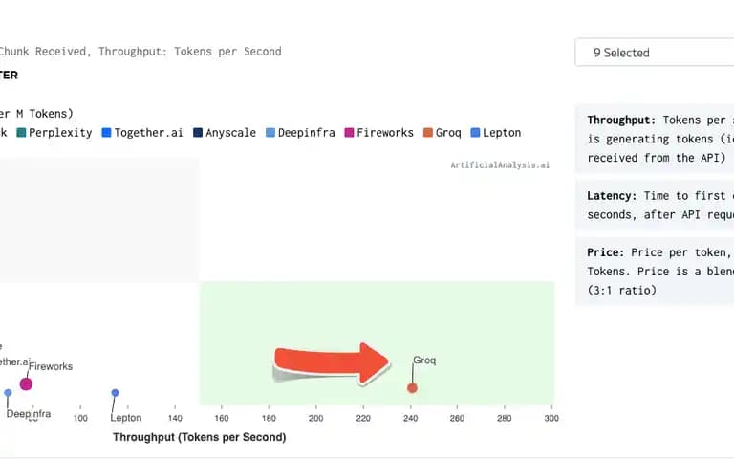Screen dimensions: 734x459
Task: Click the Groq label on chart
Action: pyautogui.click(x=424, y=361)
